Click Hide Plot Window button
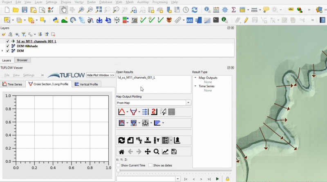The image size is (327, 182). [x=100, y=75]
